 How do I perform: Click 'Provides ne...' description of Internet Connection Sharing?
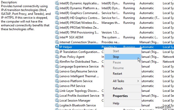pos(111,42)
